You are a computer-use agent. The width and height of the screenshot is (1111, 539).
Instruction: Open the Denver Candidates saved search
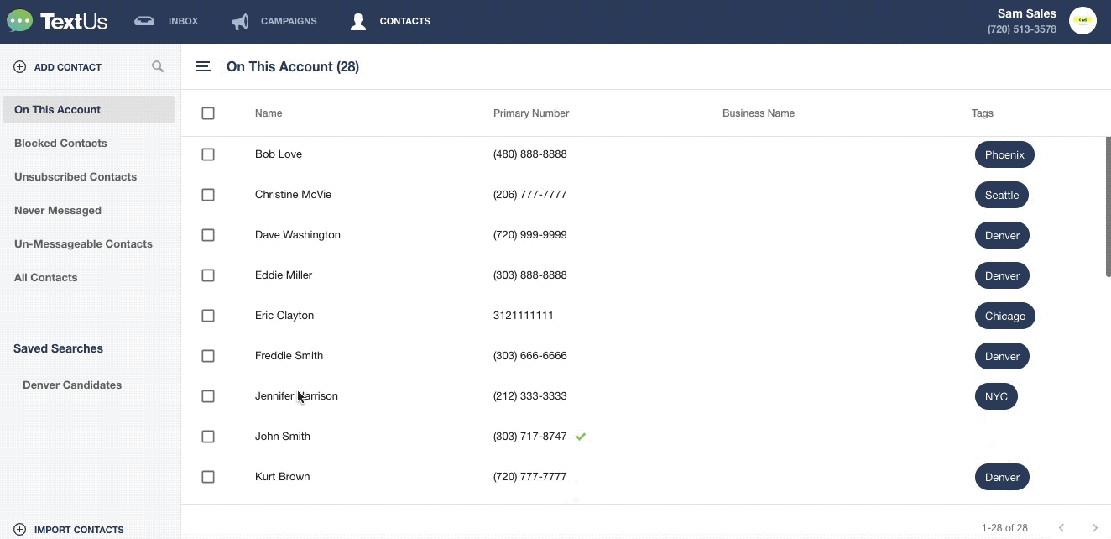click(x=72, y=385)
